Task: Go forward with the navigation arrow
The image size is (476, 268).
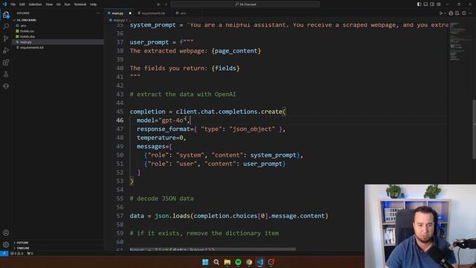Action: pyautogui.click(x=166, y=4)
